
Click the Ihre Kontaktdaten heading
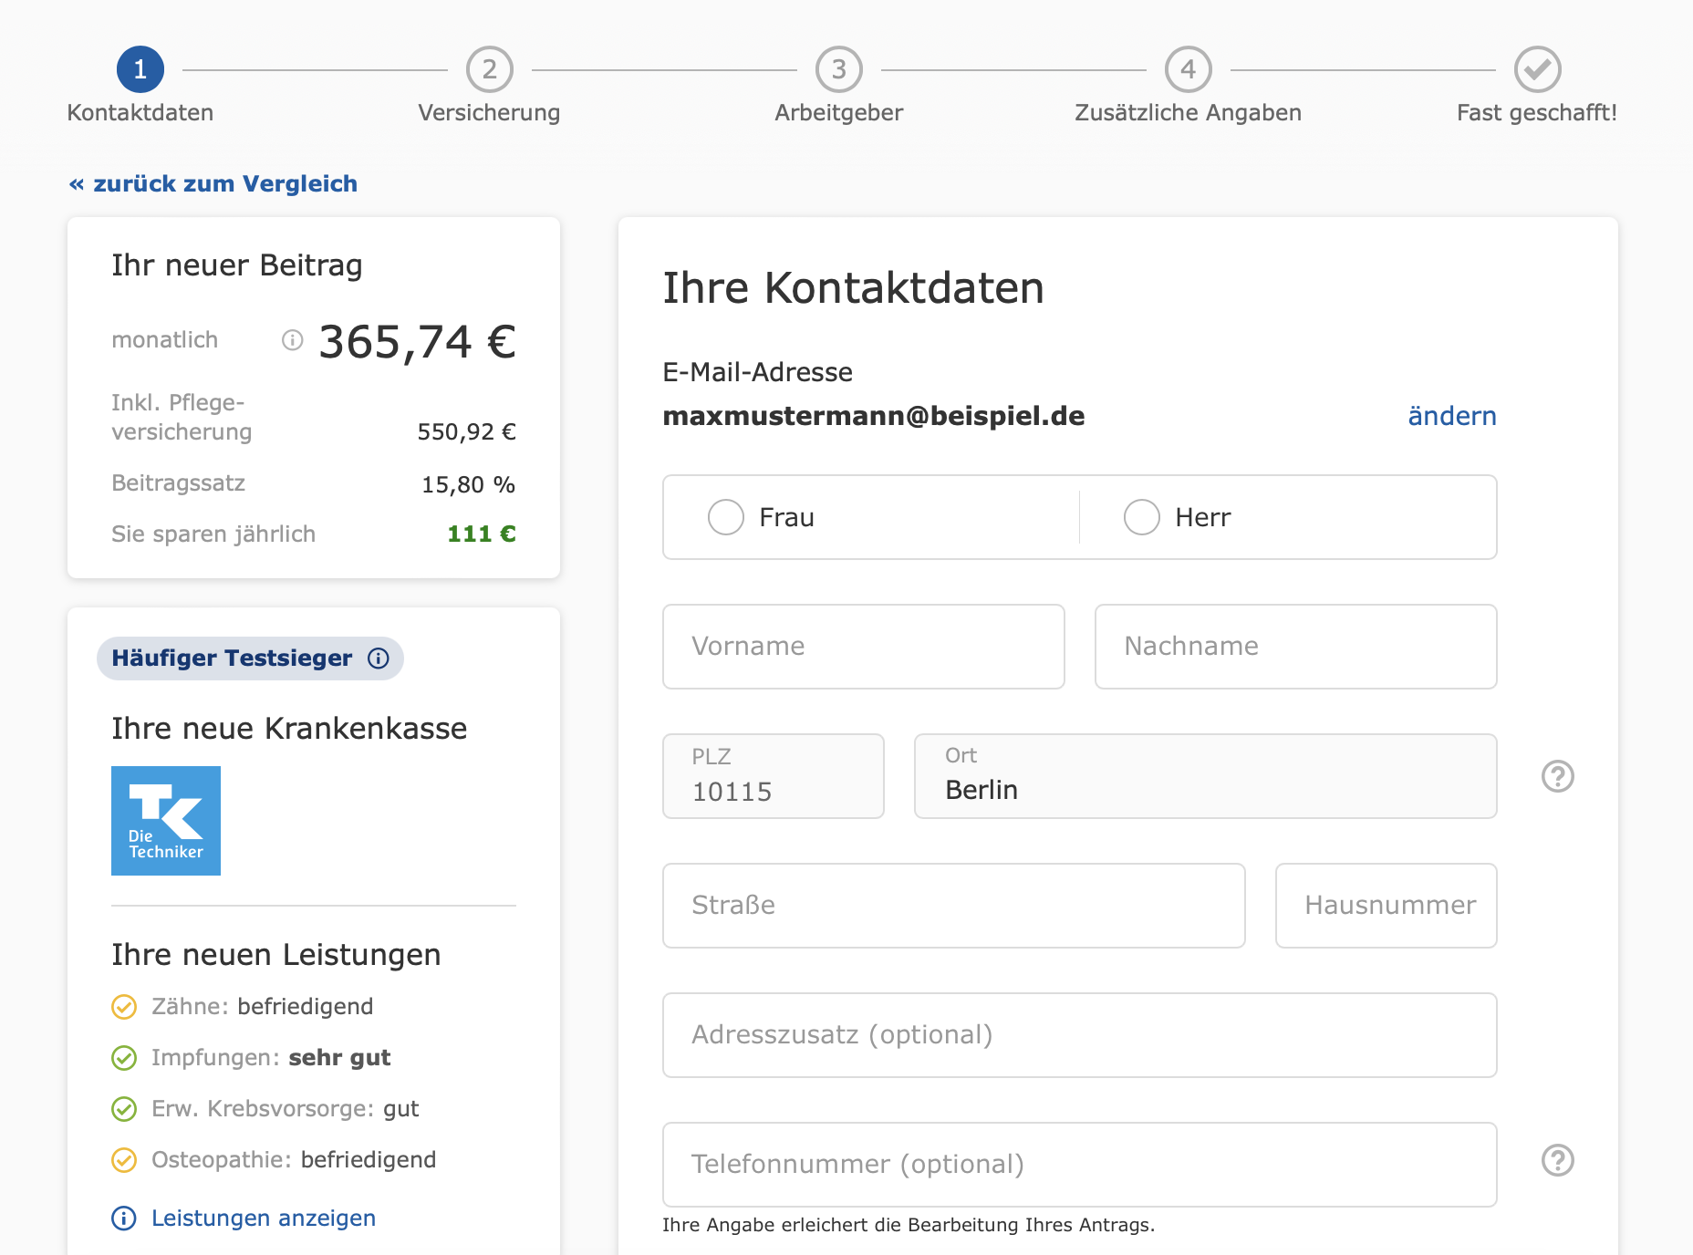tap(854, 288)
